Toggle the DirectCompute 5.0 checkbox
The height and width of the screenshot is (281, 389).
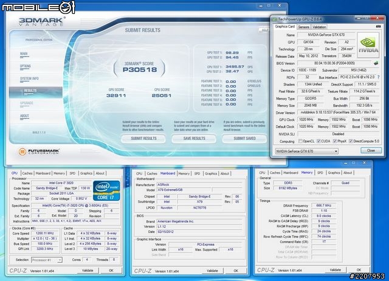tap(351, 141)
